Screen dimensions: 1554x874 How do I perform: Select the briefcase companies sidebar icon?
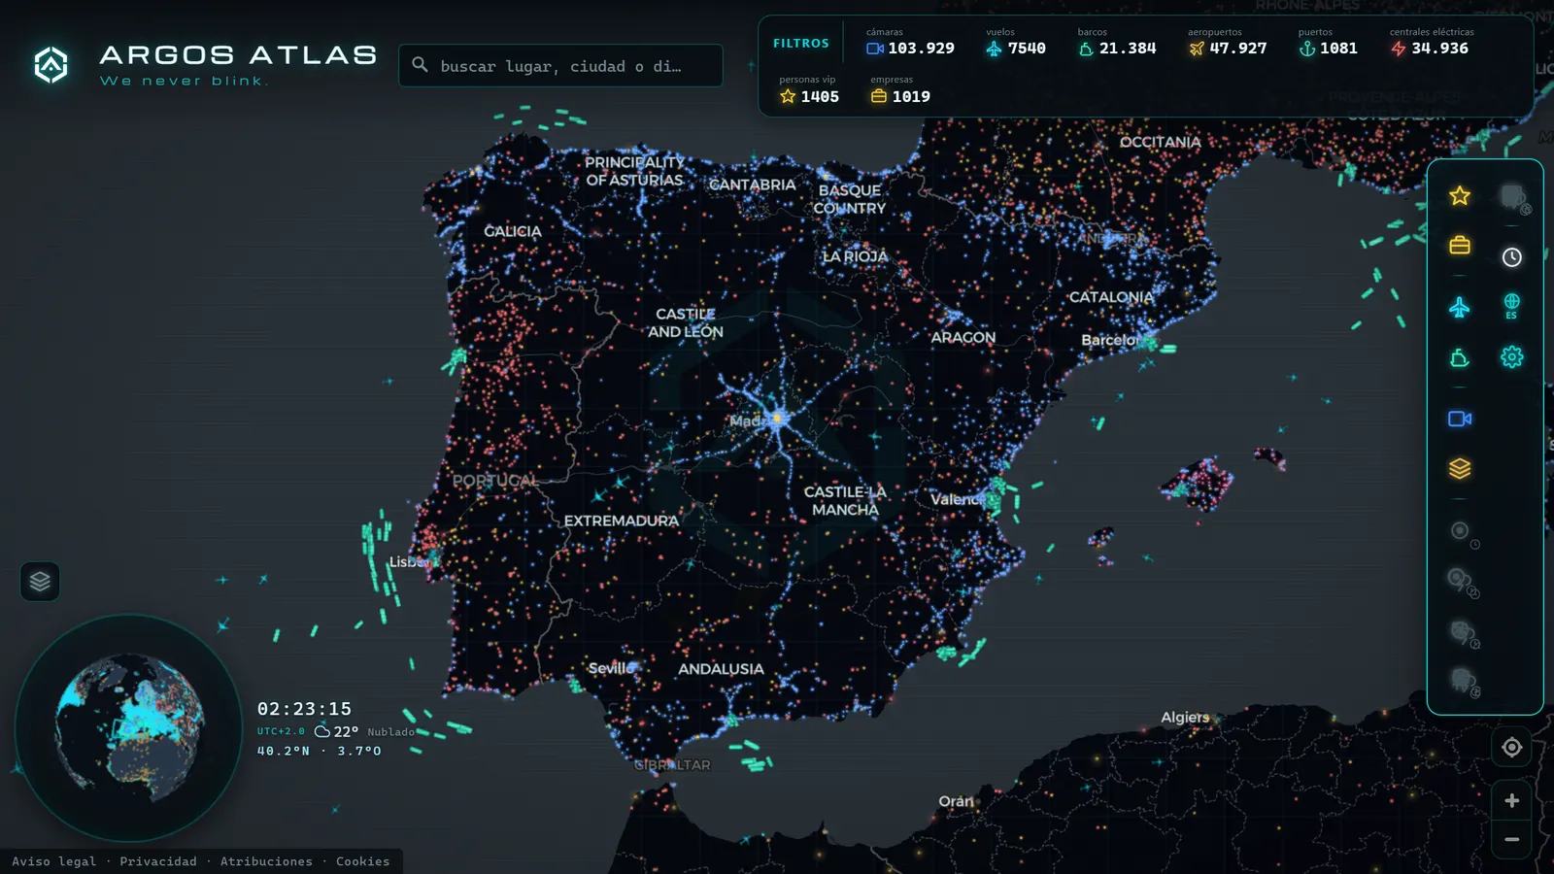(x=1460, y=245)
